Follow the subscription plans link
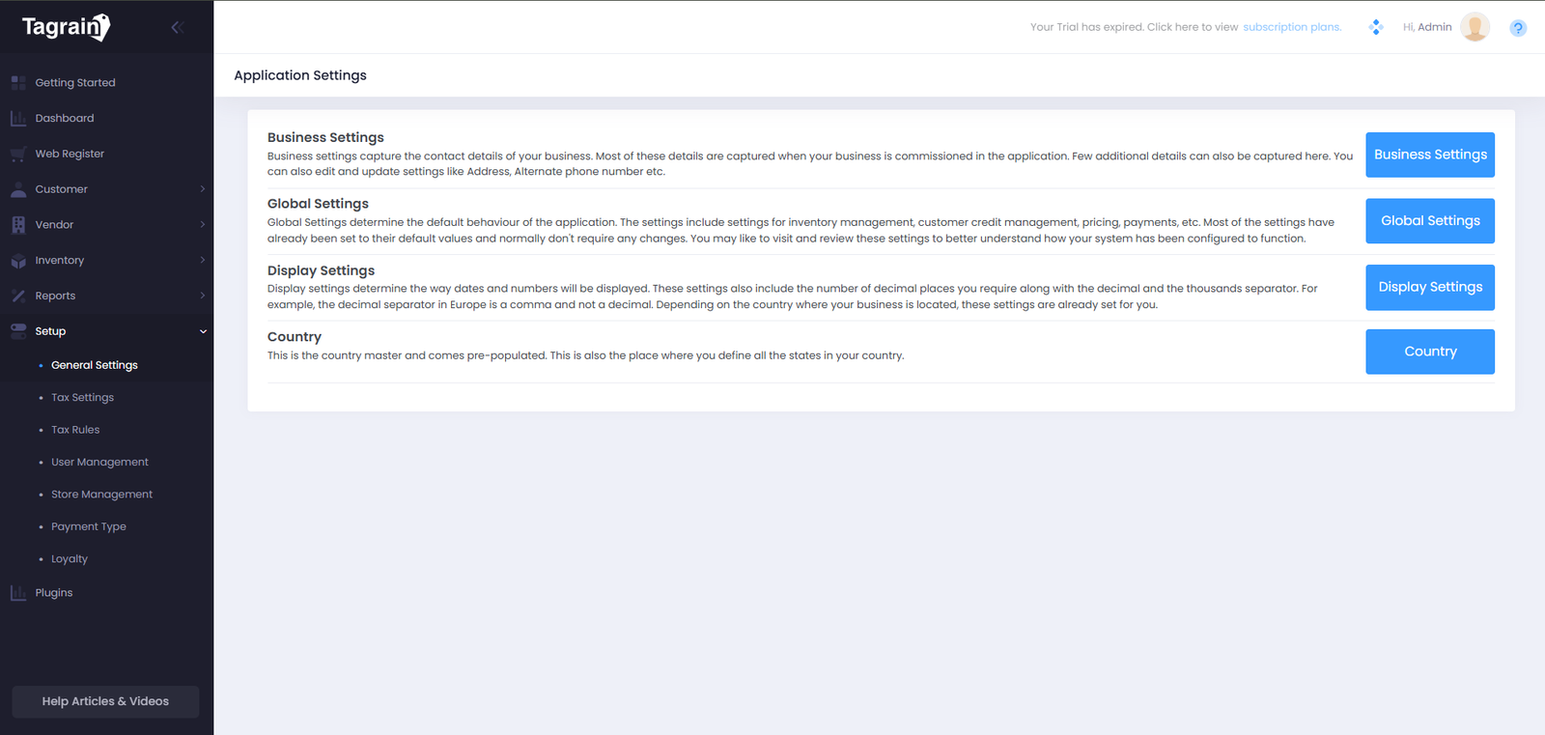 [1292, 27]
